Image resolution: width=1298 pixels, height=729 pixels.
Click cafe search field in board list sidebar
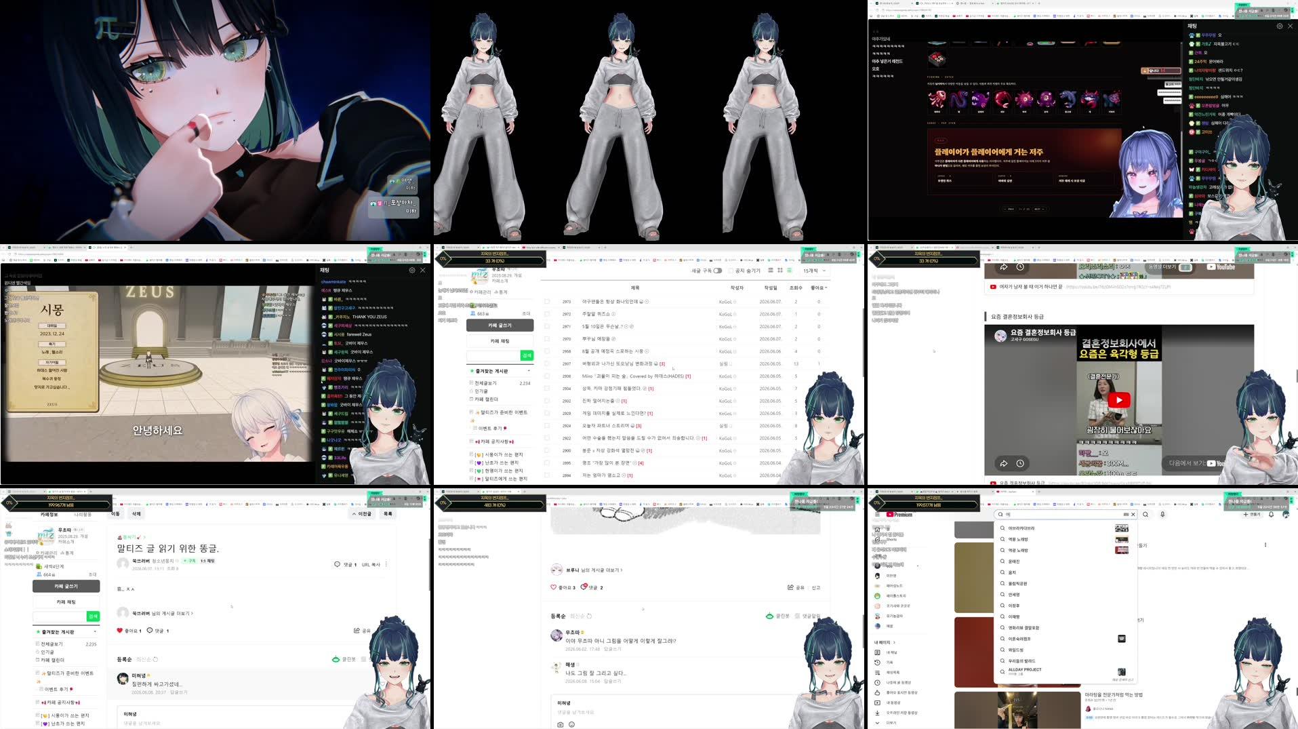[493, 355]
